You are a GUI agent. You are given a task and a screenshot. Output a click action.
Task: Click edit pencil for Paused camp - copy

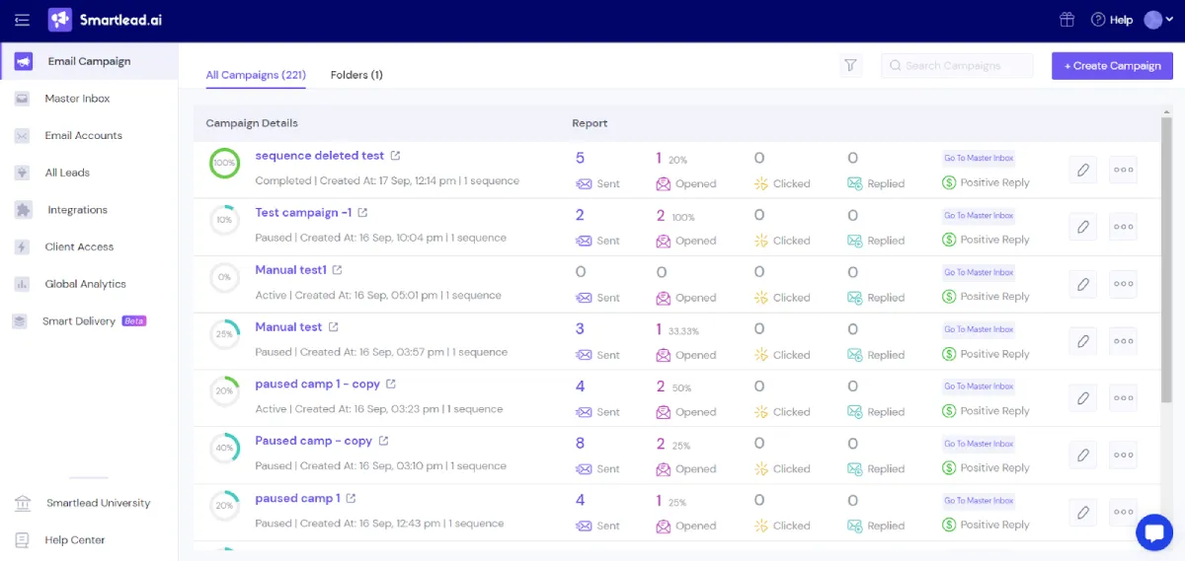point(1083,455)
